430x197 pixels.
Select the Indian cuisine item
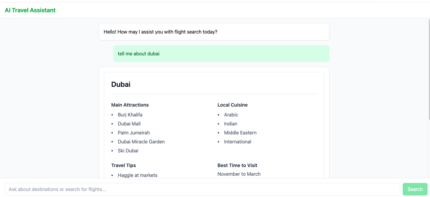(x=231, y=124)
